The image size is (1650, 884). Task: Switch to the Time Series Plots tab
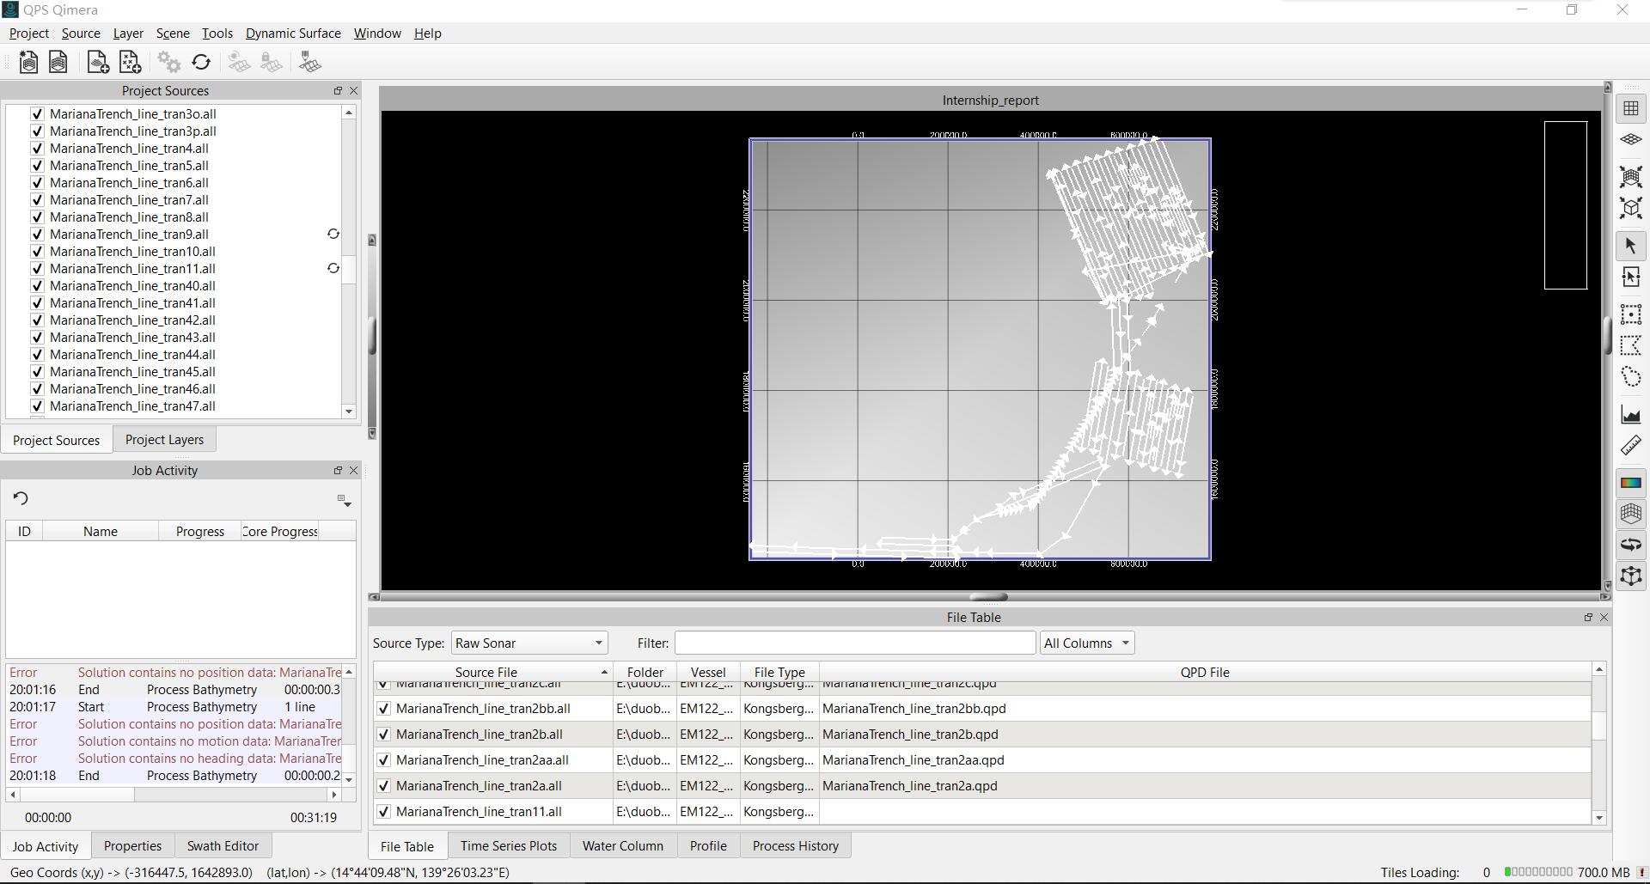509,846
